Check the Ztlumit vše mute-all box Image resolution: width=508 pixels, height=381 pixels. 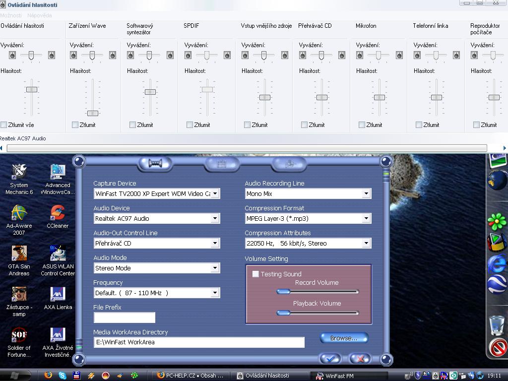pyautogui.click(x=4, y=125)
